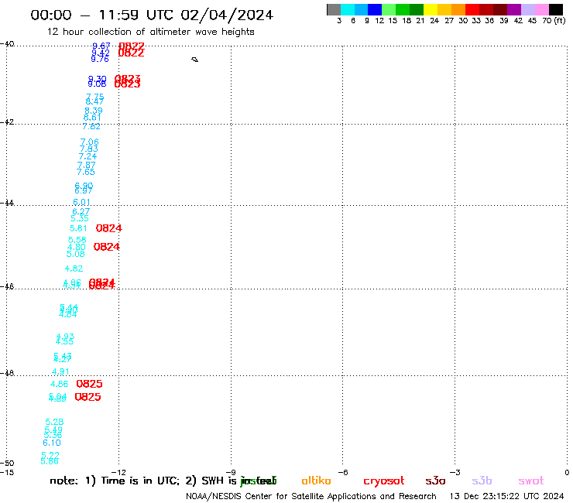Click the timestamp '13 Dec 23:15:22 UTC 2024'
This screenshot has width=573, height=503.
click(506, 496)
